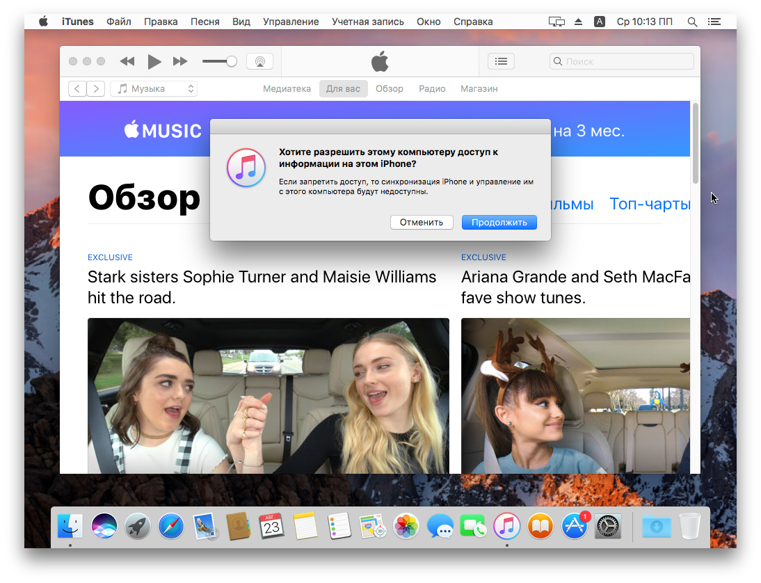Open Safari from the Dock
This screenshot has width=761, height=583.
(x=171, y=527)
